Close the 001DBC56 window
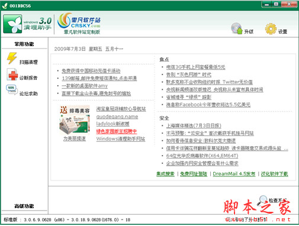 [289, 4]
